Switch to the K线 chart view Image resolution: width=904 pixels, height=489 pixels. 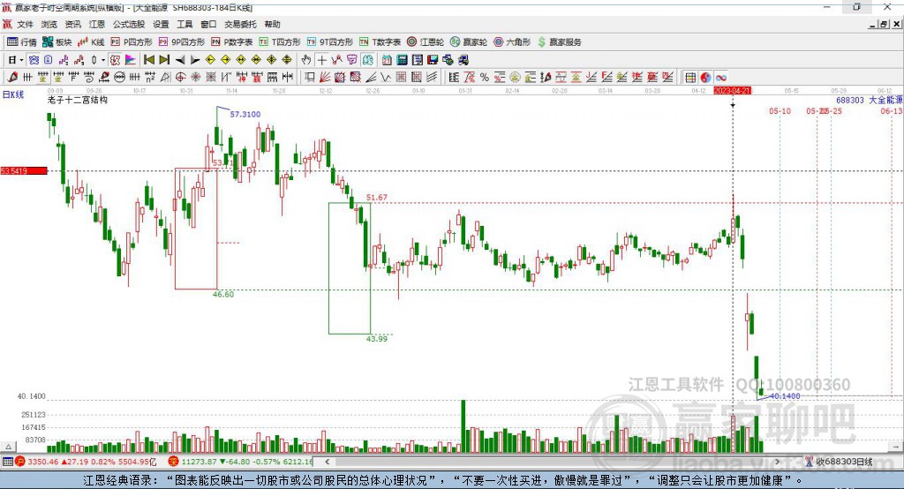pos(91,42)
